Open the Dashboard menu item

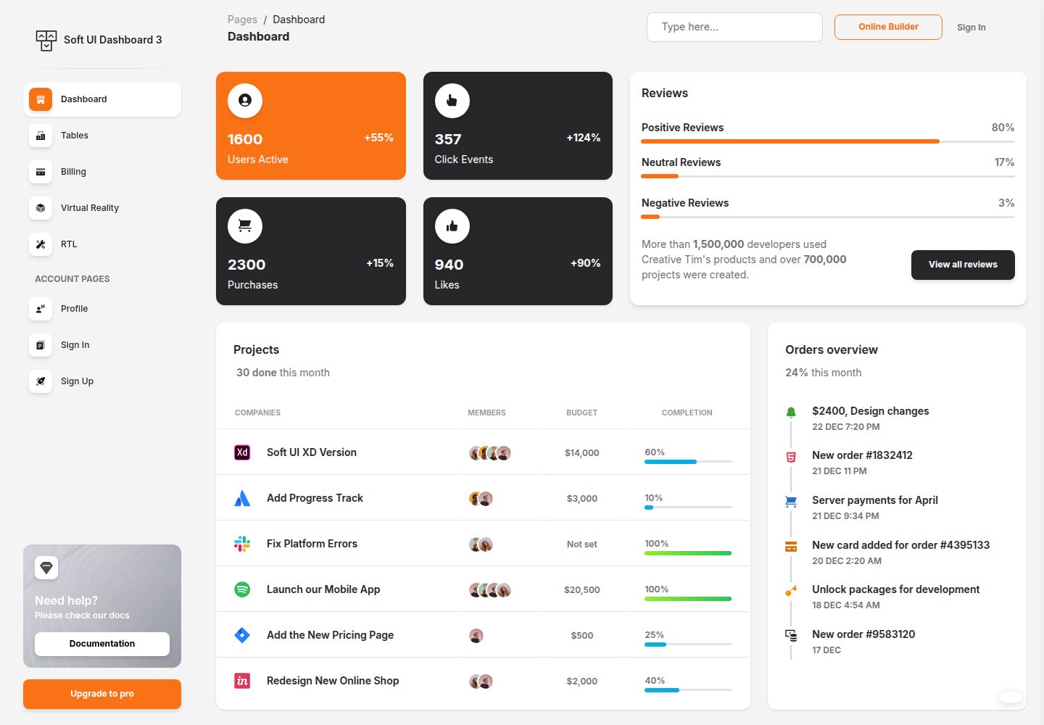[102, 99]
